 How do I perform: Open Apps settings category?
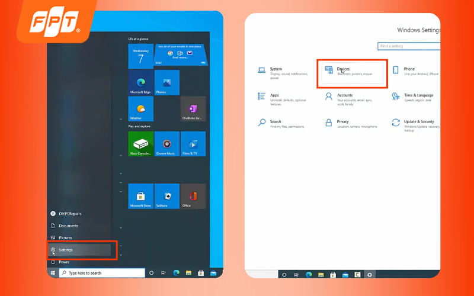point(283,99)
